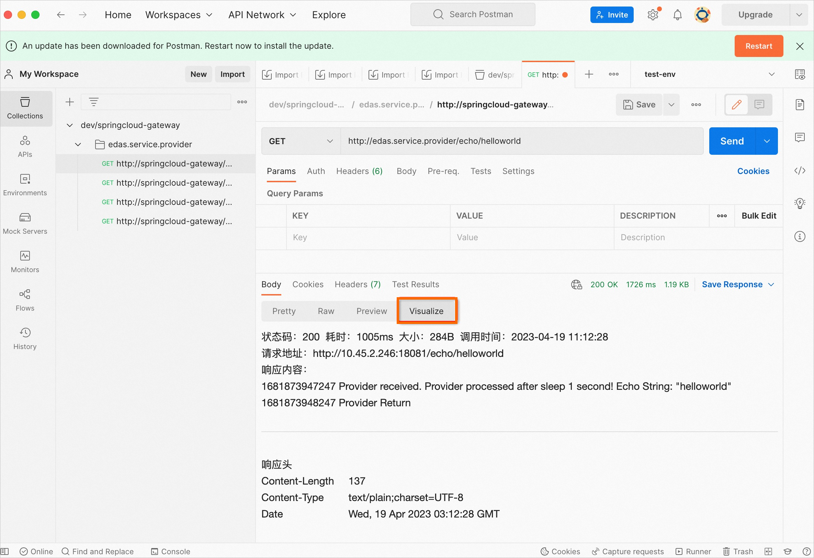Open the test-env environment dropdown
Viewport: 814px width, 558px height.
click(709, 74)
